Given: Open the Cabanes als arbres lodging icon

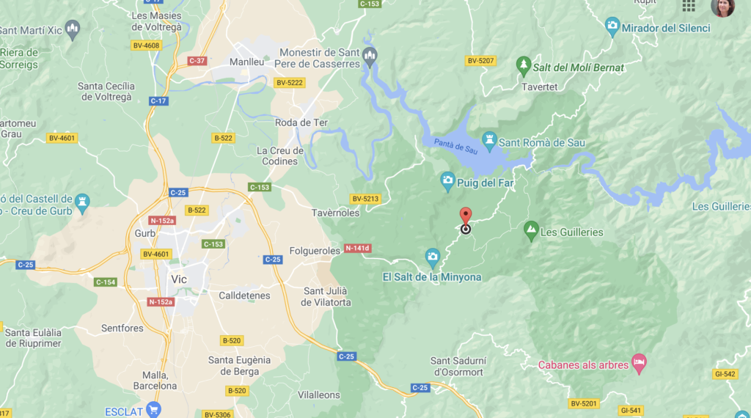Looking at the screenshot, I should (x=639, y=364).
